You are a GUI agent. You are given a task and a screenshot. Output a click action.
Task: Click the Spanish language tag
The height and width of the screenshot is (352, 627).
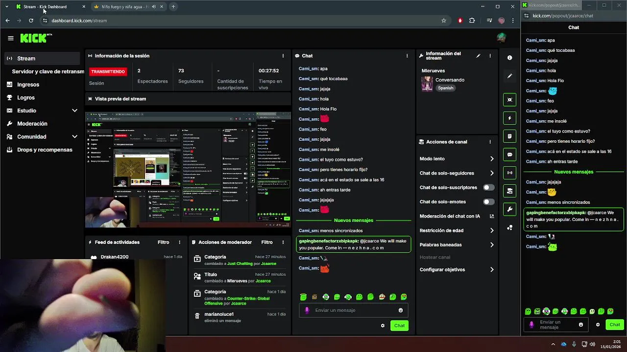(x=445, y=88)
